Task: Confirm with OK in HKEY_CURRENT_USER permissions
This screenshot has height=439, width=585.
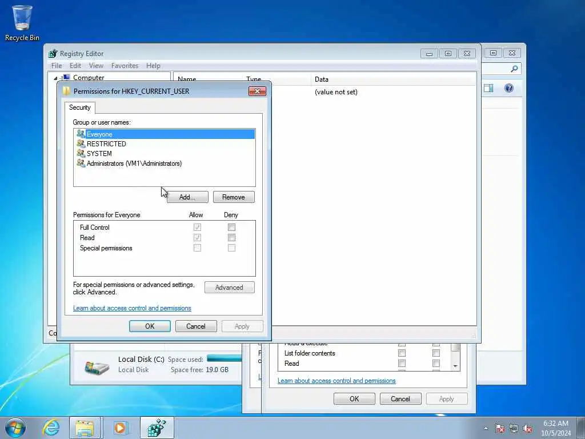Action: [x=150, y=326]
